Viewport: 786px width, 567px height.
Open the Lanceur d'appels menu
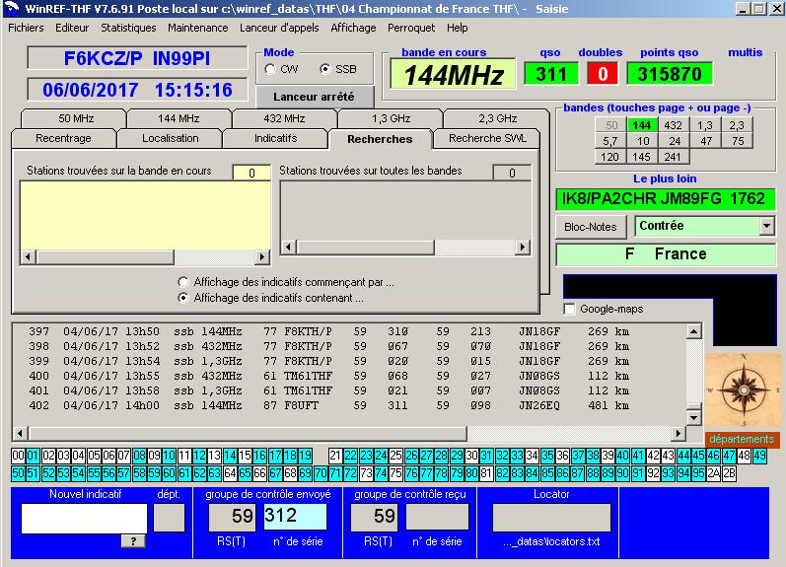pyautogui.click(x=279, y=28)
